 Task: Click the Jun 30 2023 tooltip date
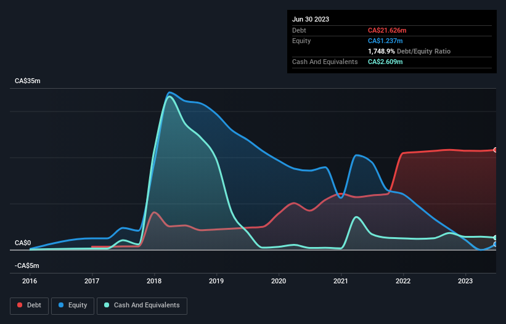coord(311,19)
